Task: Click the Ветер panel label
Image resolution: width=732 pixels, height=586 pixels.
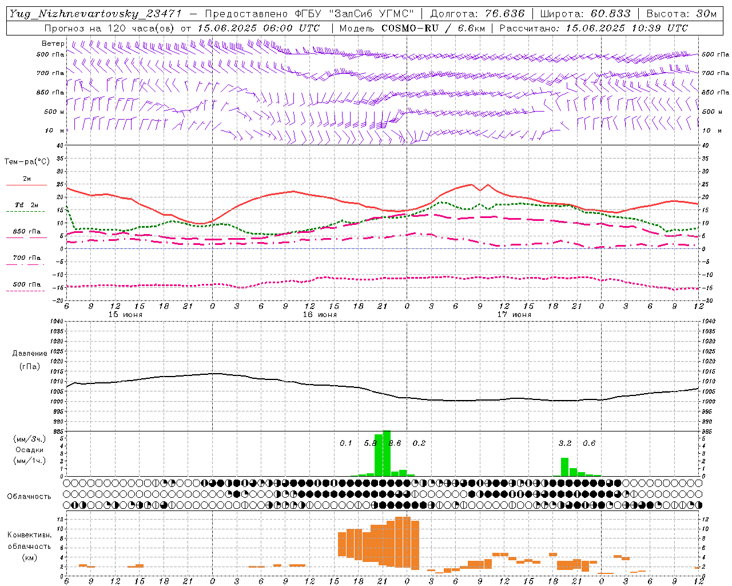Action: click(53, 43)
